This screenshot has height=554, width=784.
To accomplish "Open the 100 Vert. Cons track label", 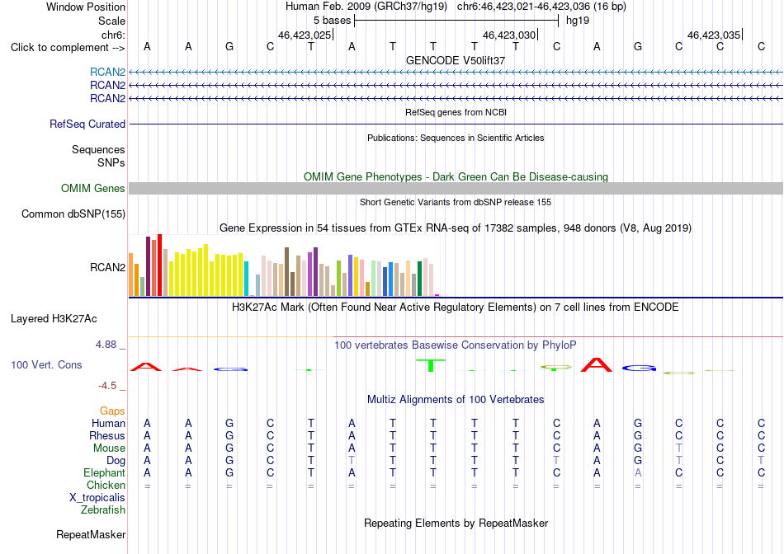I will [x=46, y=364].
